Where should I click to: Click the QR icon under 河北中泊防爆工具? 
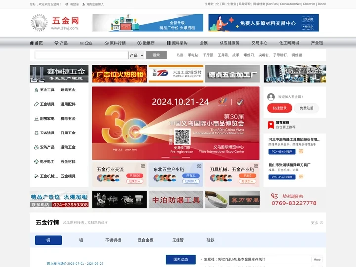(x=301, y=151)
